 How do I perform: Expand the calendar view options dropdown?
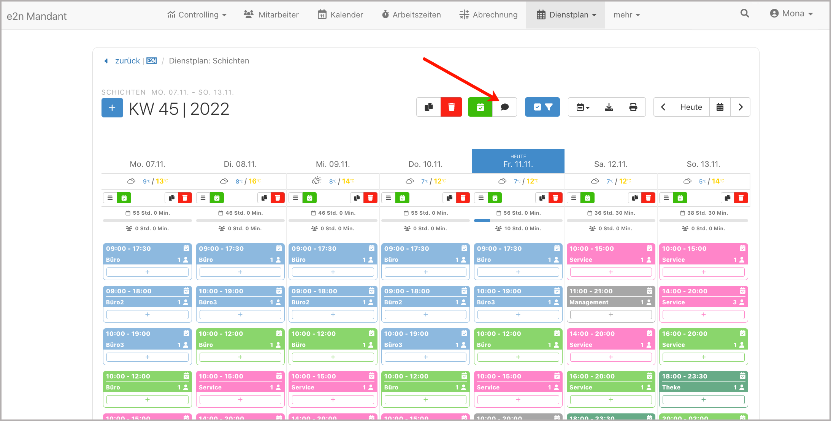click(583, 107)
